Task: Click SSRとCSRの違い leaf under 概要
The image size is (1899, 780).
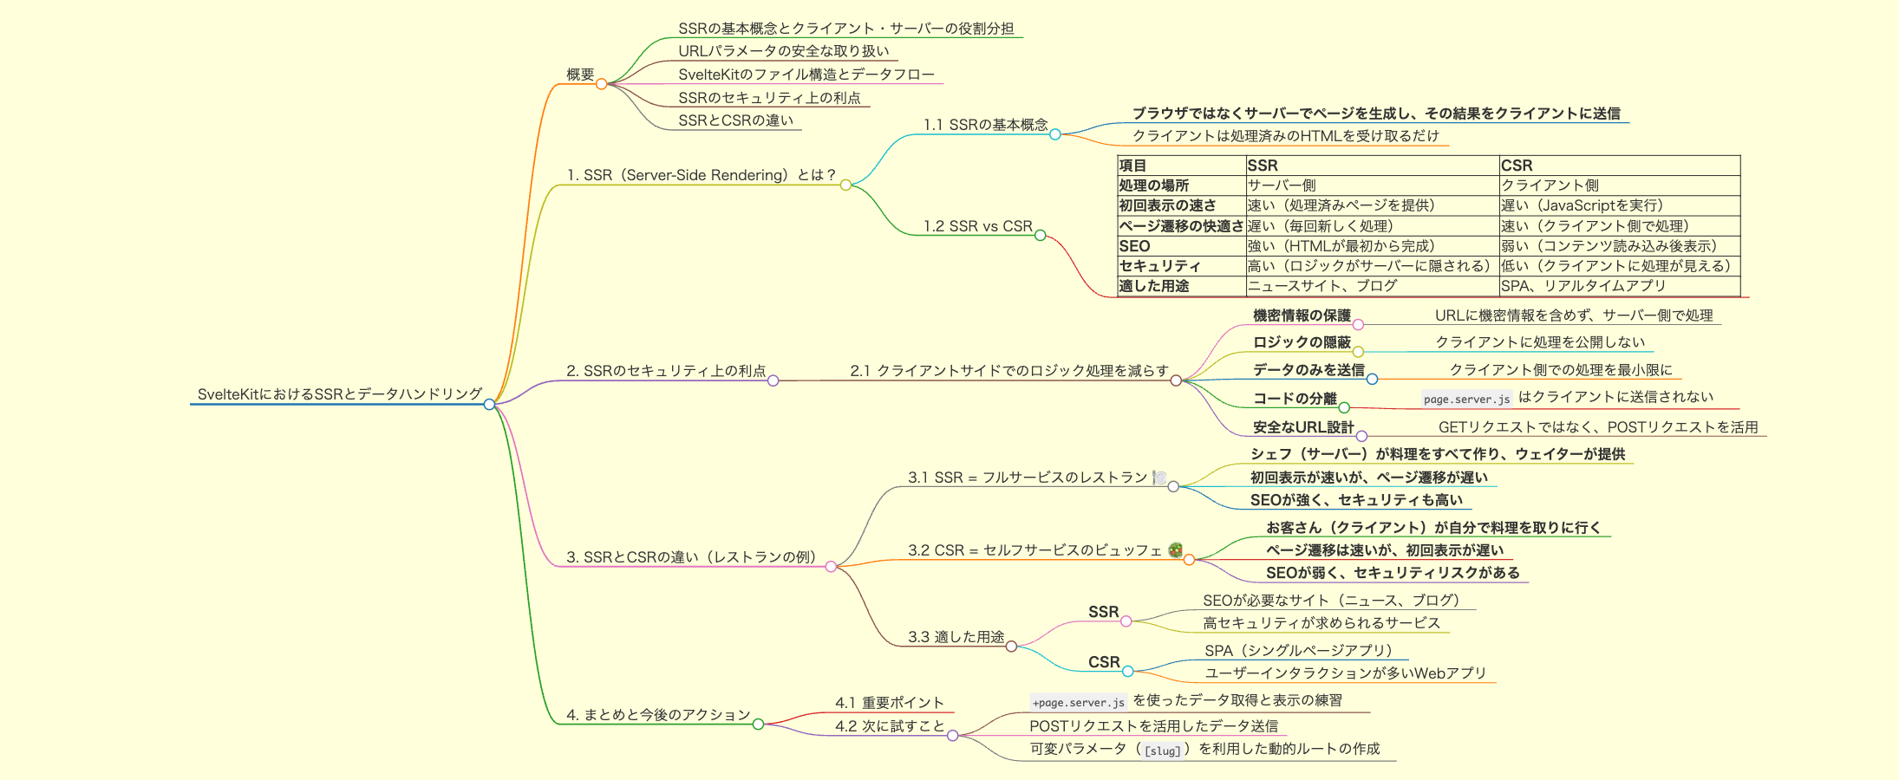Action: click(735, 120)
